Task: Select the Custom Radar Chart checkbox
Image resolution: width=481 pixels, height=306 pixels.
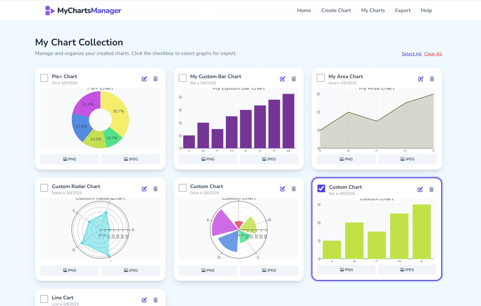Action: [x=44, y=187]
